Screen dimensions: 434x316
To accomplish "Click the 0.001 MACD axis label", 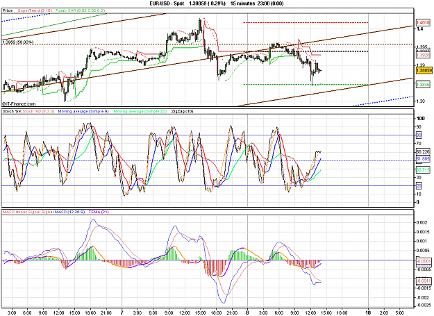I will 422,241.
